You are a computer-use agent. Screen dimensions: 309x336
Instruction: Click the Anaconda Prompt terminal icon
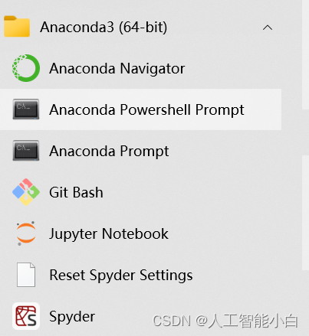26,151
